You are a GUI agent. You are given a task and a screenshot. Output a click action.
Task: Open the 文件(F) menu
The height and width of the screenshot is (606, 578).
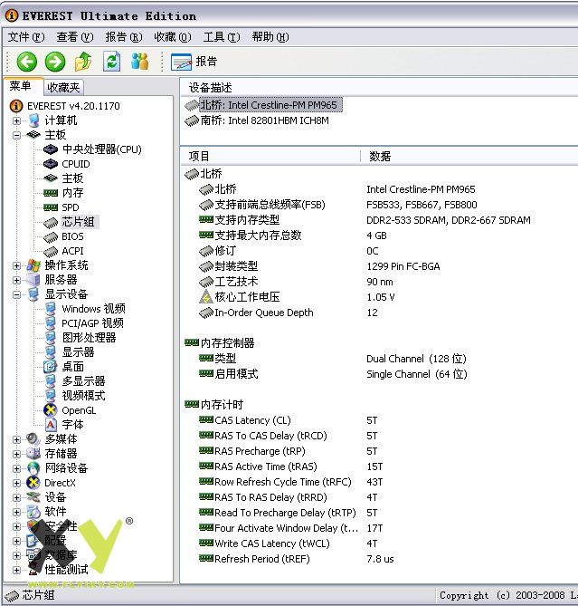click(x=26, y=37)
